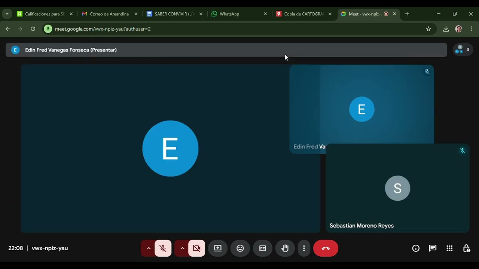Screen dimensions: 479x269
Task: Bookmark this page with star icon
Action: (428, 29)
